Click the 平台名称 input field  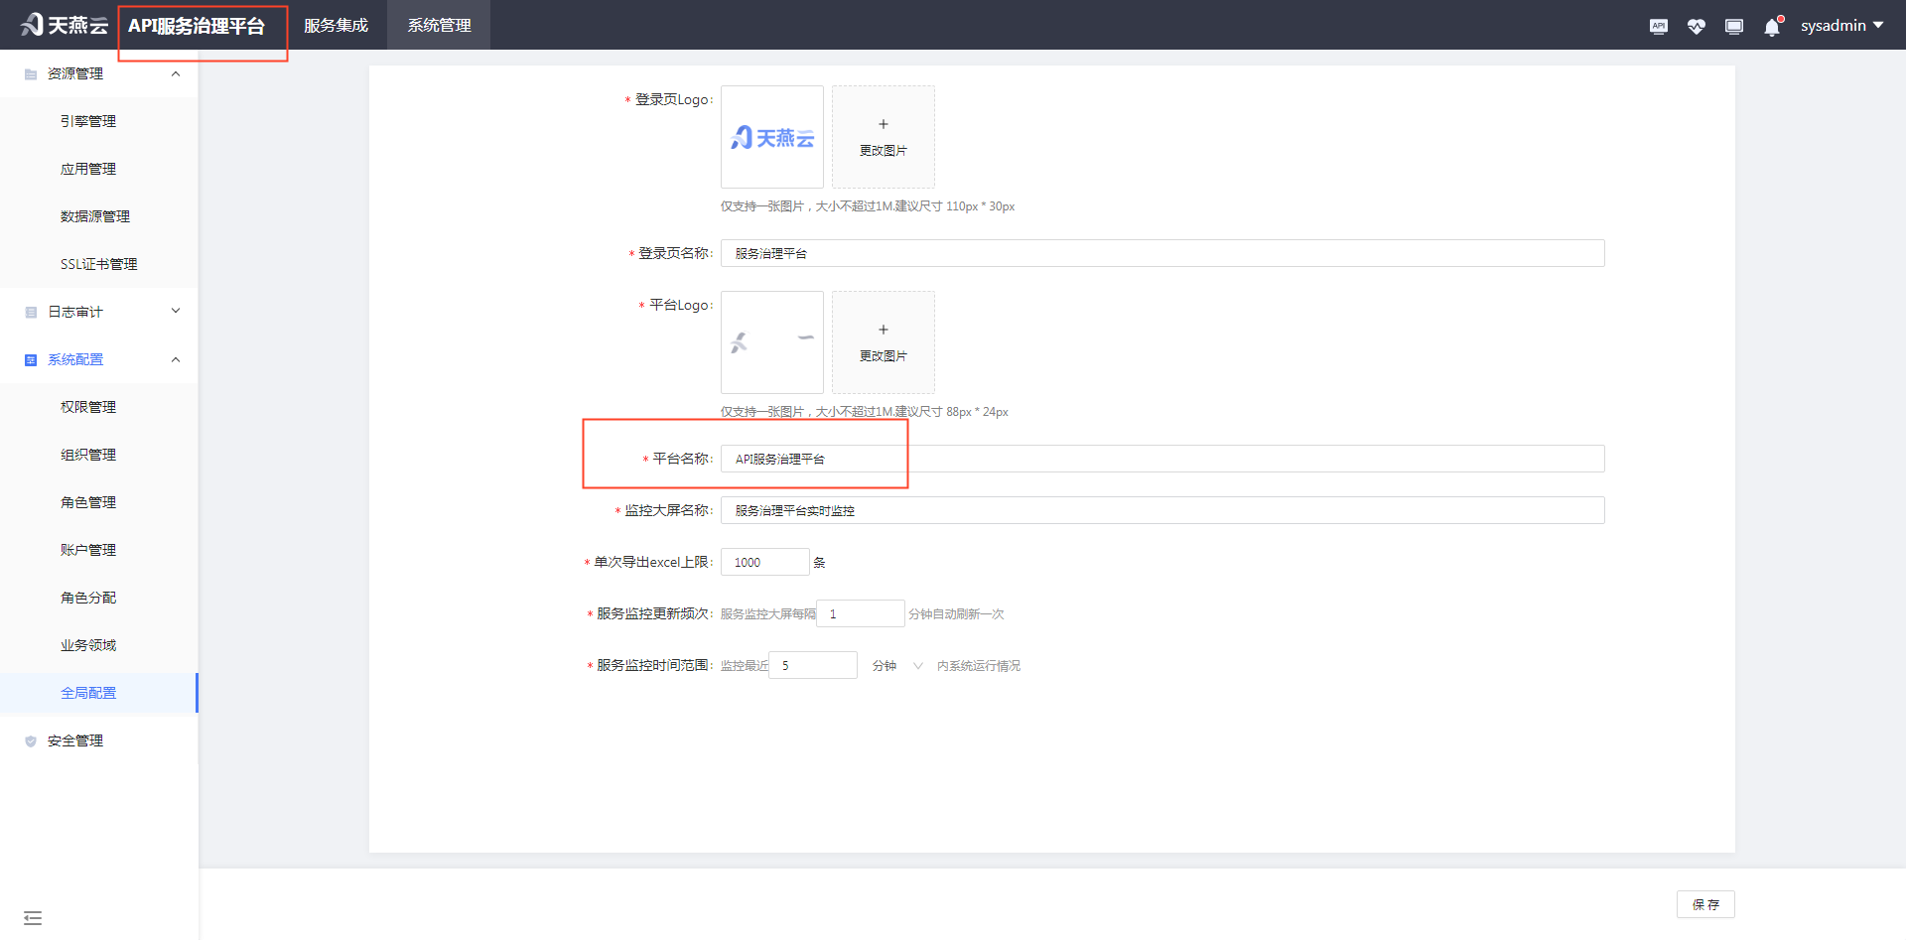(1161, 459)
